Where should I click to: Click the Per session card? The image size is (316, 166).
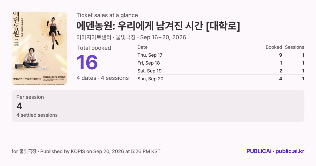tap(158, 106)
